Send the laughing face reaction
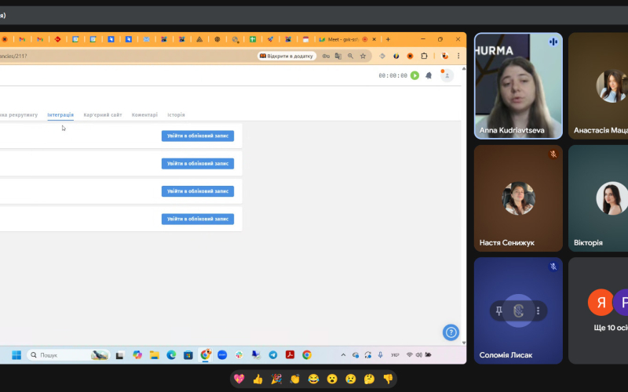 313,379
